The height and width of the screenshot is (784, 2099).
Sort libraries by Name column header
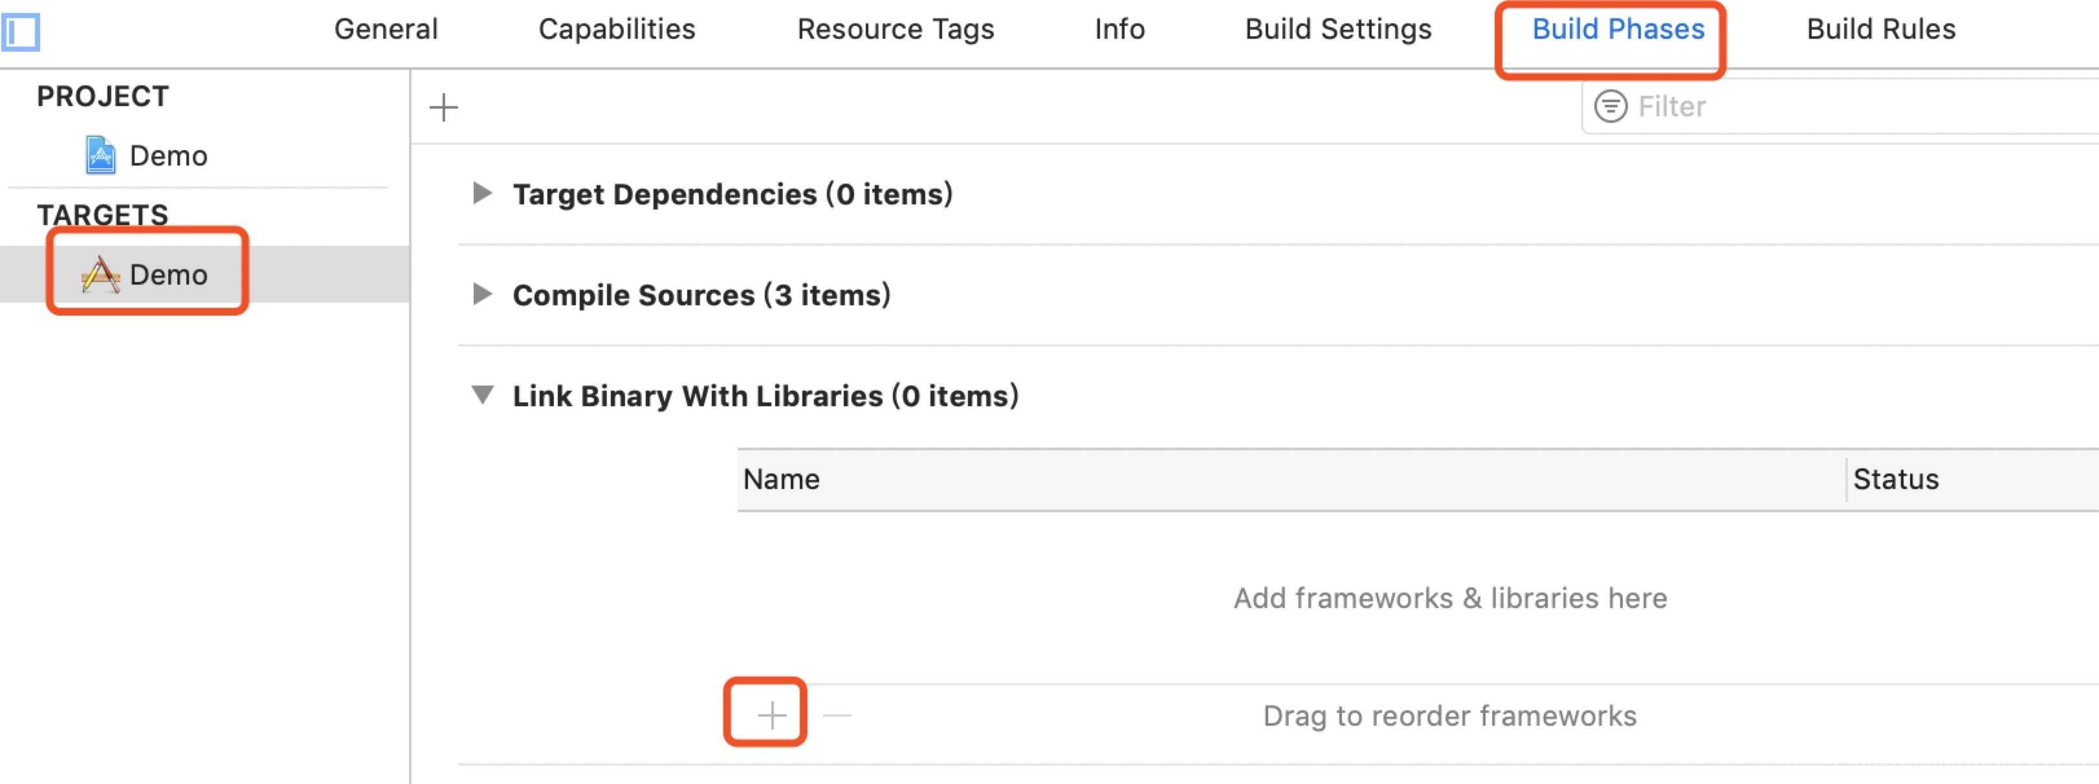pyautogui.click(x=1291, y=479)
